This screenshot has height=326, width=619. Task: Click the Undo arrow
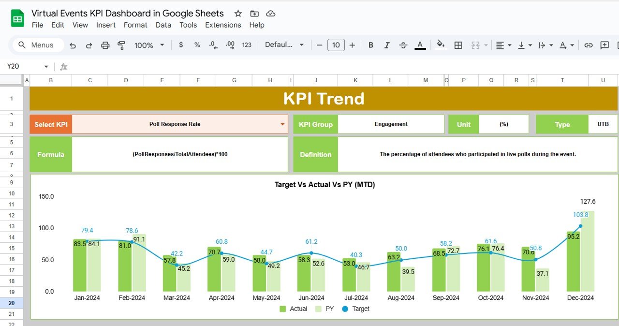click(73, 45)
